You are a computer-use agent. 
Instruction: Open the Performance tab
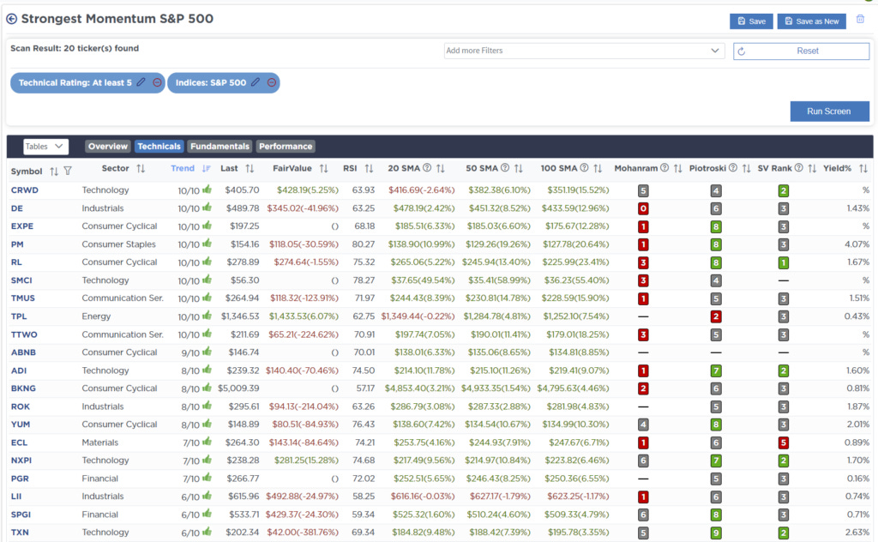point(286,147)
